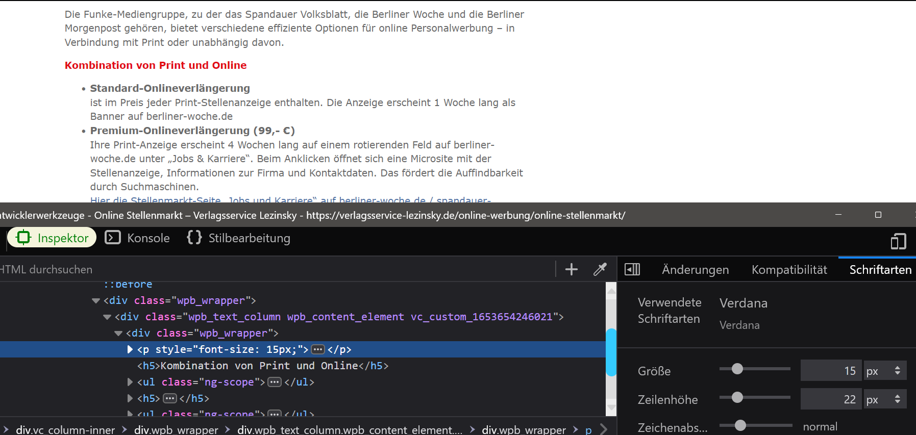Click the plus icon to add new node
The height and width of the screenshot is (435, 916).
click(571, 269)
